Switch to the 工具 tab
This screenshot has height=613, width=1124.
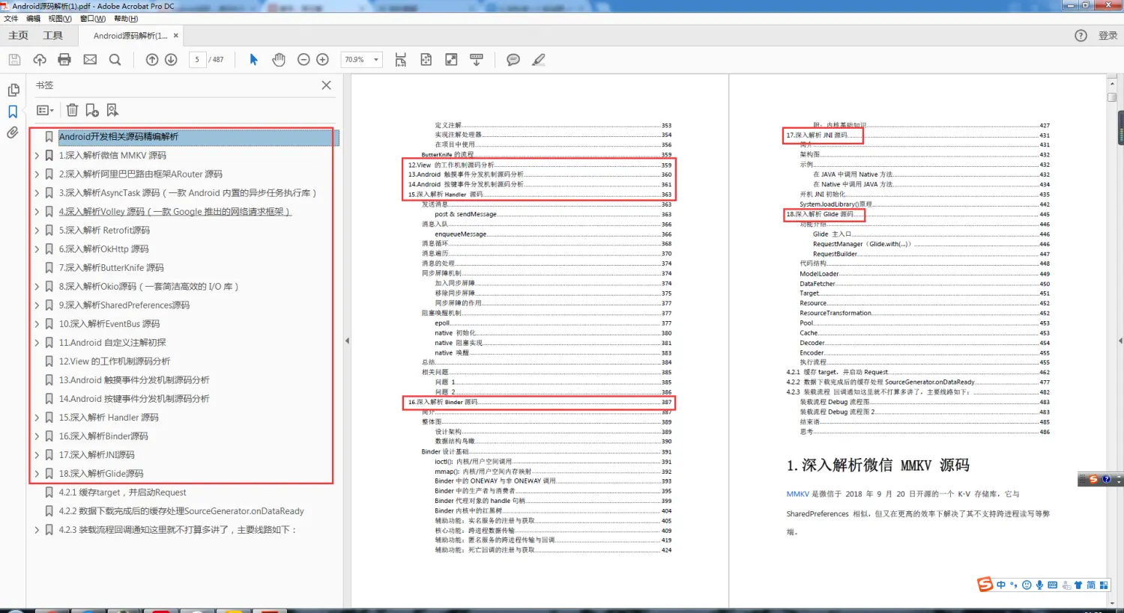coord(52,35)
